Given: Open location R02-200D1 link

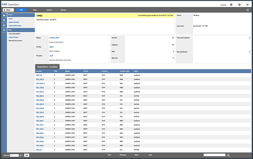Looking at the screenshot, I should click(x=40, y=96).
